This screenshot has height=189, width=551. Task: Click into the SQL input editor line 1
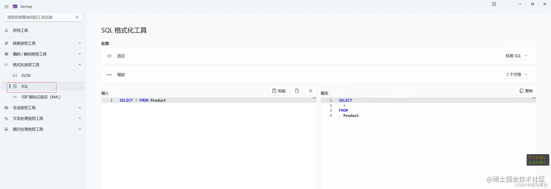(209, 100)
